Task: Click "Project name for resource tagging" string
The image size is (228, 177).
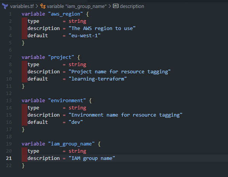Action: pyautogui.click(x=120, y=72)
